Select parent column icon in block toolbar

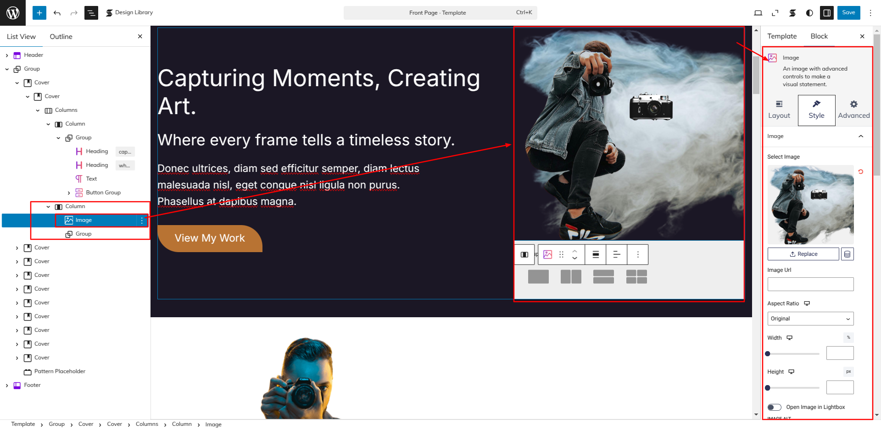(x=524, y=255)
